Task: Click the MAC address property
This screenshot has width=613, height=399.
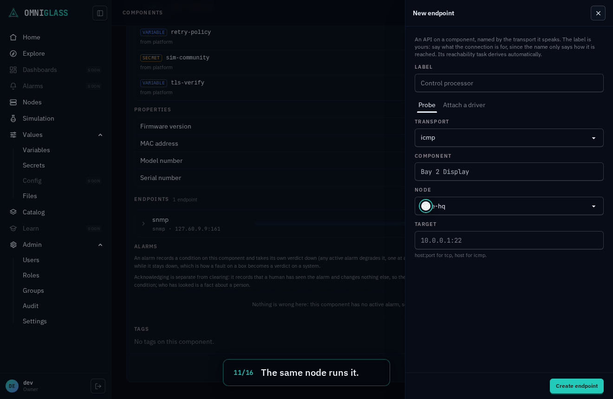Action: 269,143
